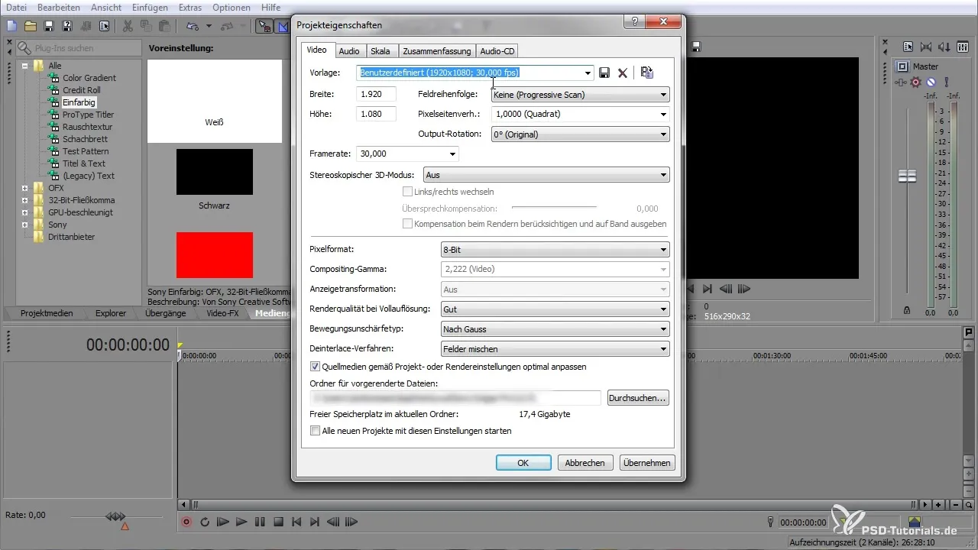Image resolution: width=978 pixels, height=550 pixels.
Task: Open the Zusammenfassung tab
Action: pyautogui.click(x=436, y=51)
